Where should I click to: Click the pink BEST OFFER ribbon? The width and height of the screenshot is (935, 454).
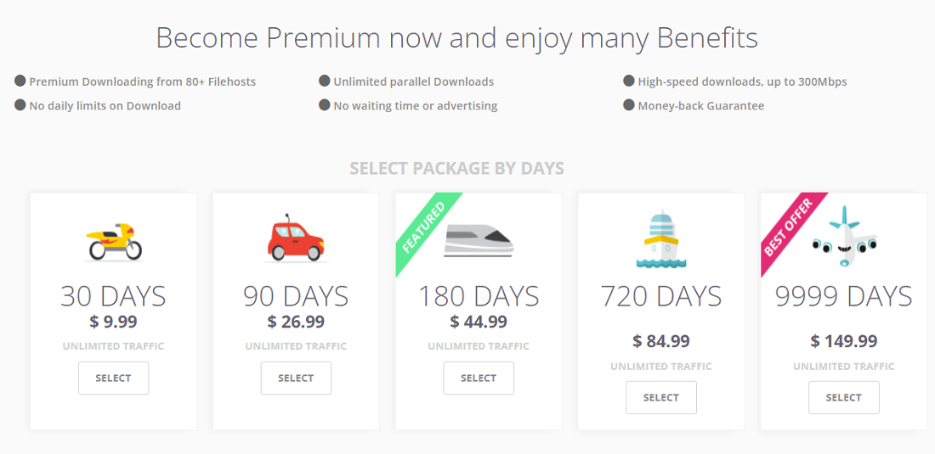coord(787,227)
